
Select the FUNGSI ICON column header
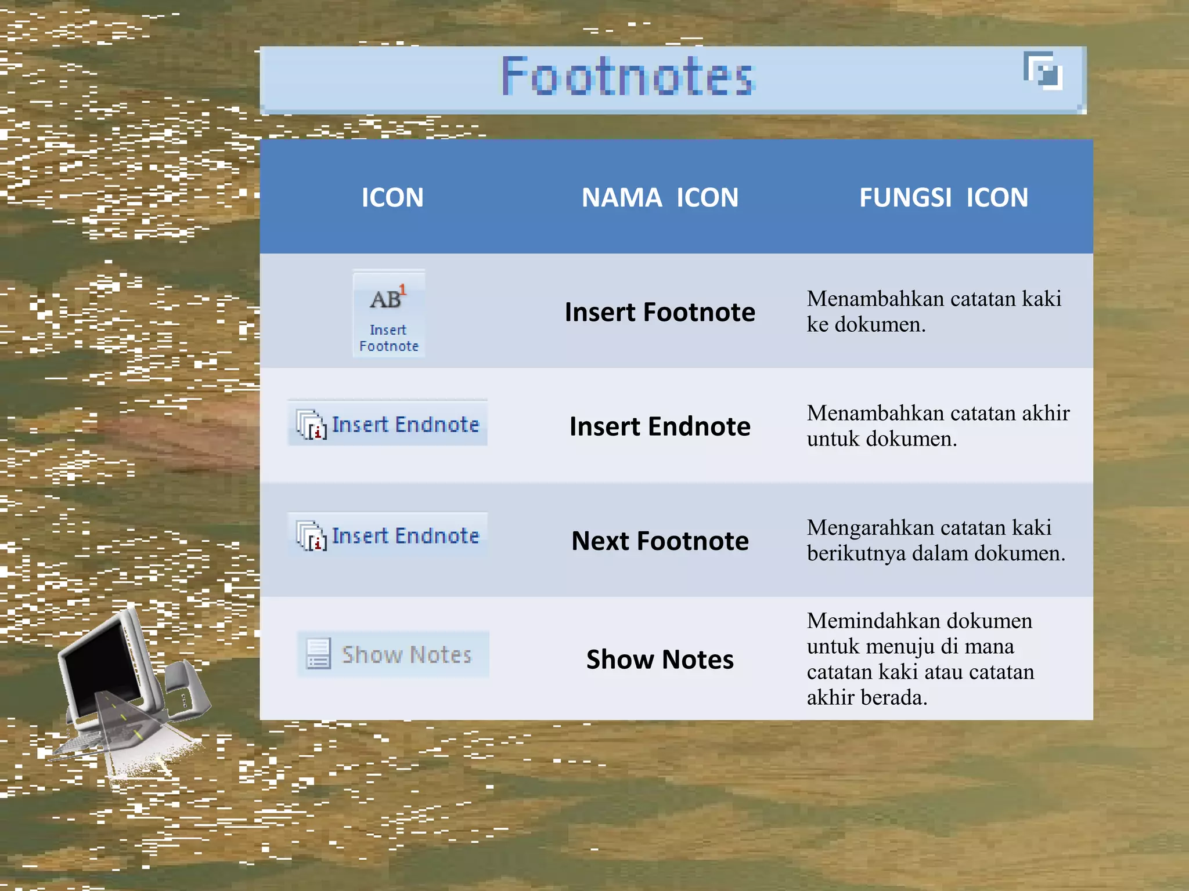[943, 197]
